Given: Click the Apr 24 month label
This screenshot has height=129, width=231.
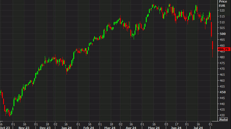Looking at the screenshot, I should 131,128.
